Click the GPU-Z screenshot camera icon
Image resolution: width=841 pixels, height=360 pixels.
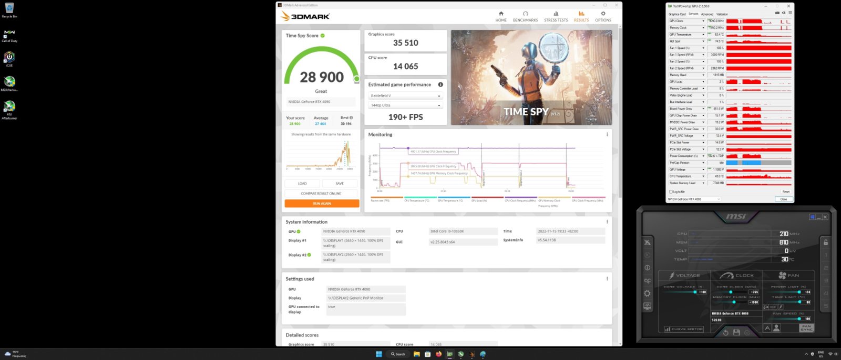coord(777,13)
